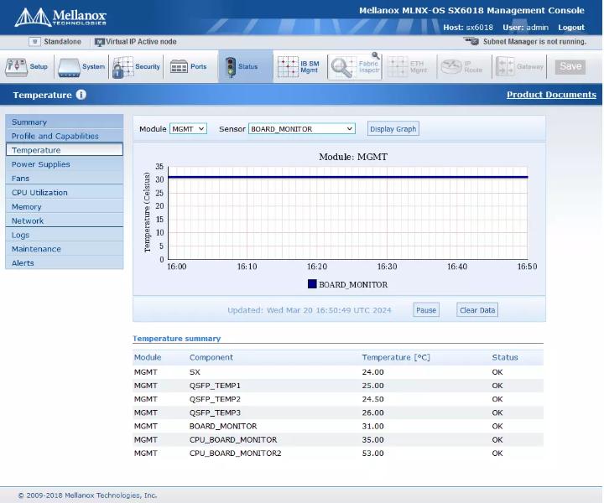Select the SX component row

pyautogui.click(x=338, y=372)
